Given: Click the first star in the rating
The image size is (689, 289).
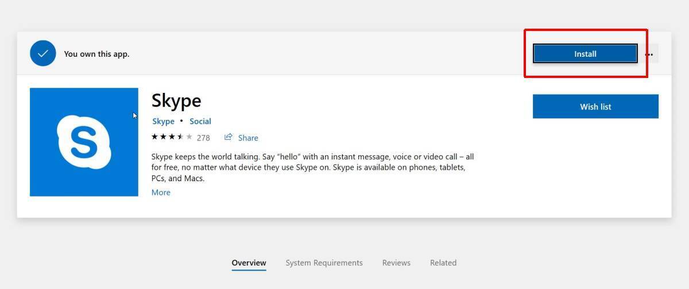Looking at the screenshot, I should click(x=154, y=137).
